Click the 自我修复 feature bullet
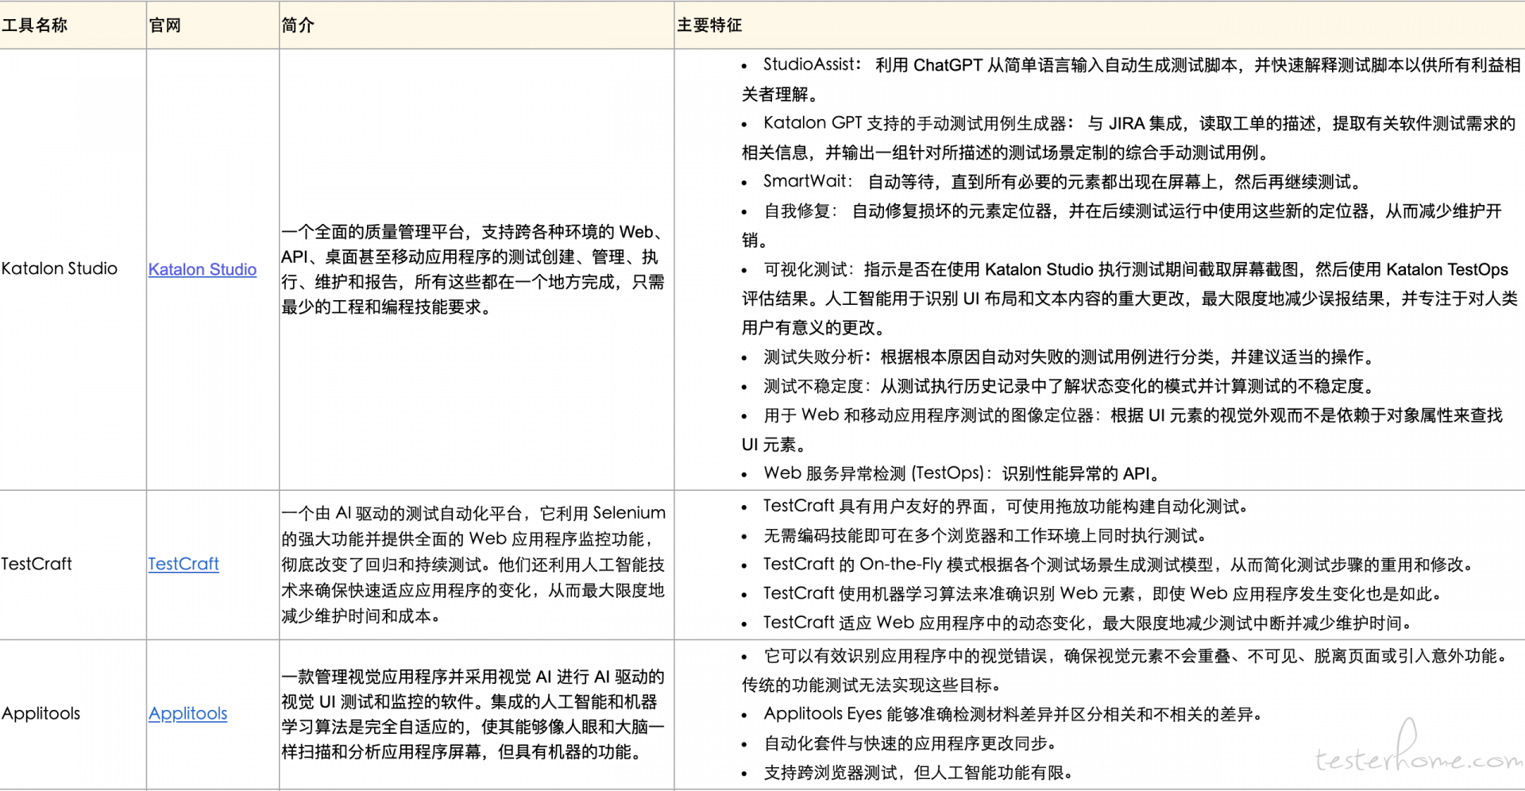The image size is (1525, 791). point(1122,226)
